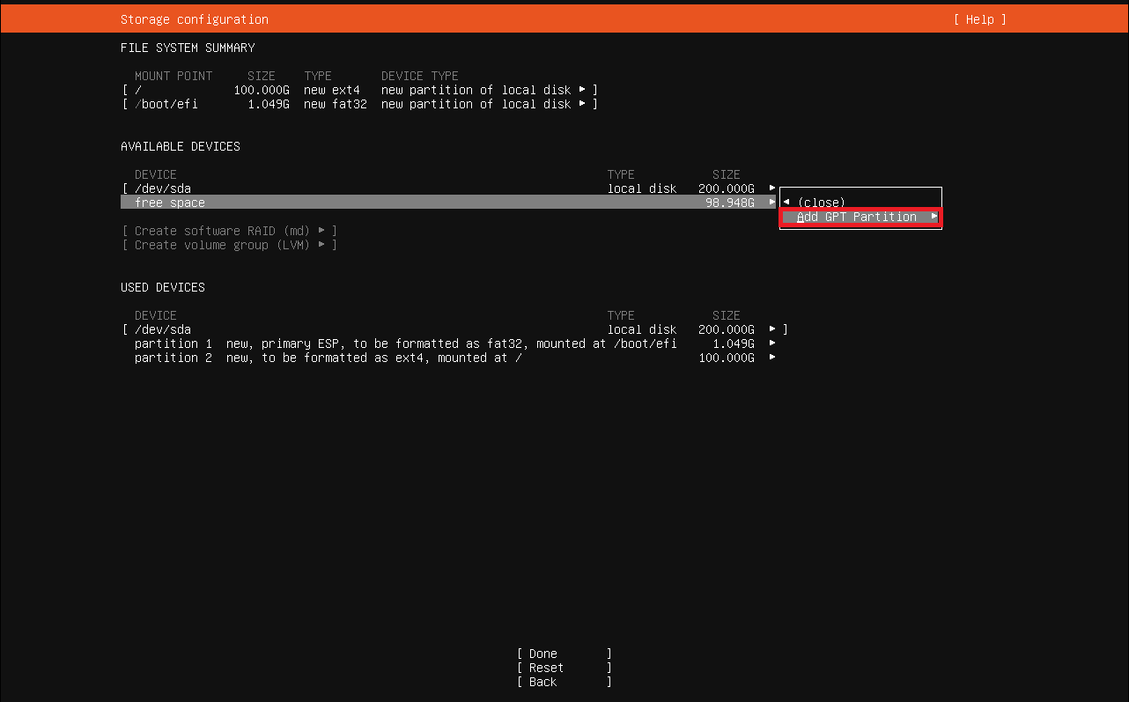
Task: Click the 98.948G free space size
Action: point(730,203)
